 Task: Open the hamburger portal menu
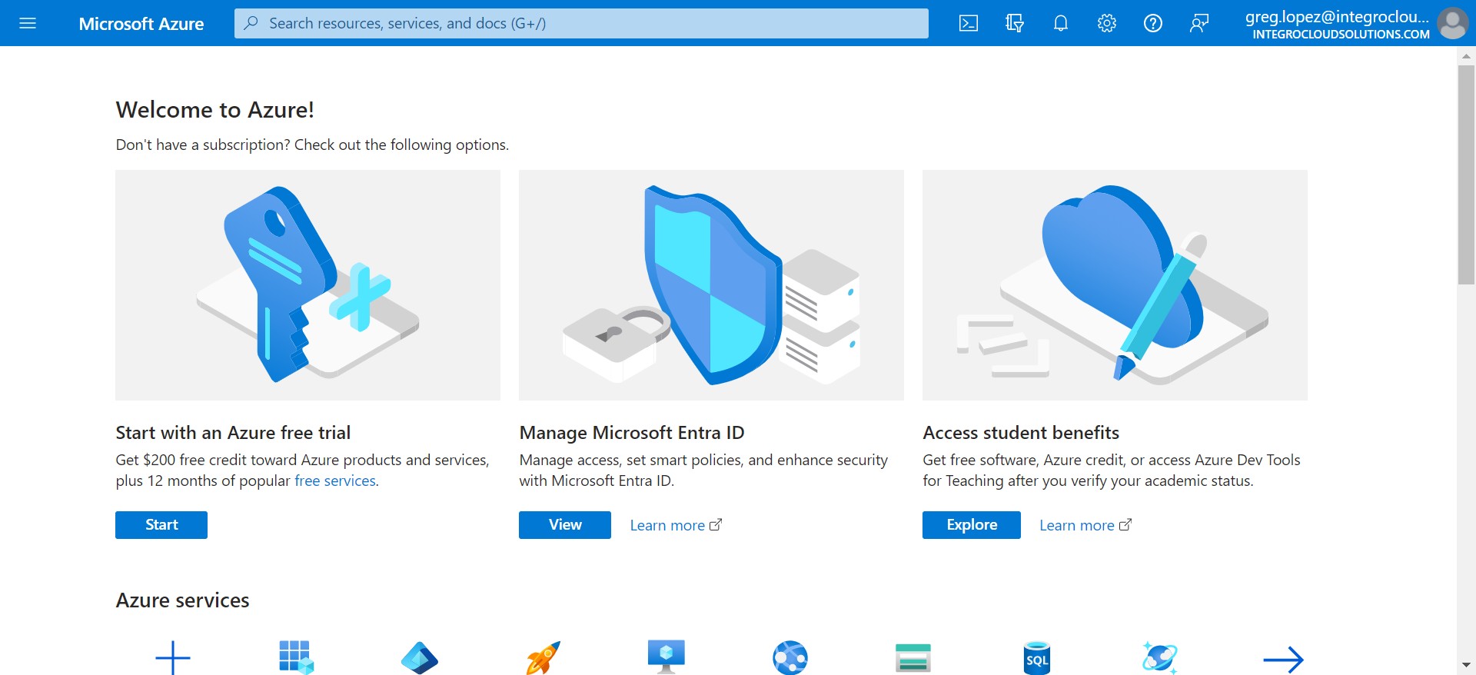28,23
